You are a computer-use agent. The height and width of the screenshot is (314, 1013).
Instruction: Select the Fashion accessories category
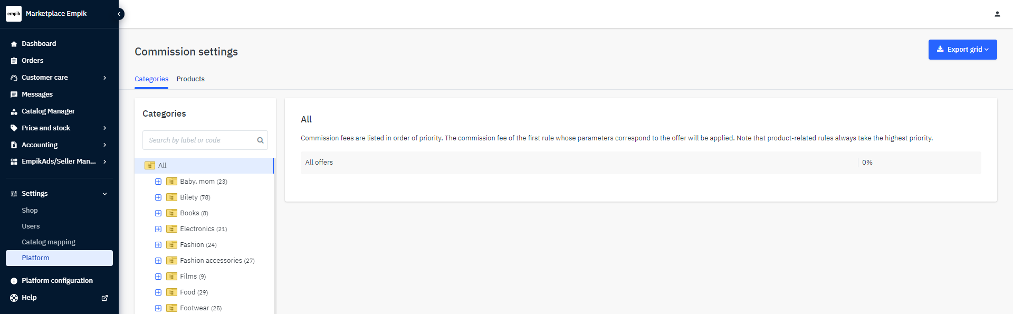[211, 261]
